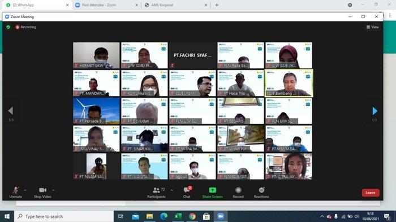Select the PT. VIA UTA... video tile
This screenshot has width=396, height=222.
tap(144, 166)
